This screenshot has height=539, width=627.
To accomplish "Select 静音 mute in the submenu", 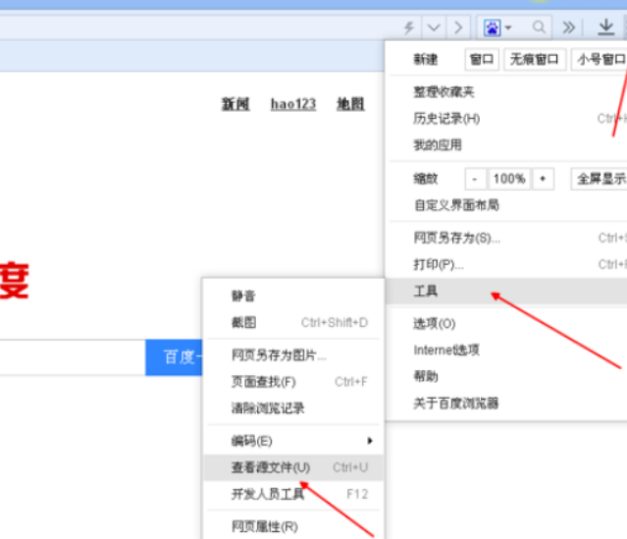I will 293,296.
